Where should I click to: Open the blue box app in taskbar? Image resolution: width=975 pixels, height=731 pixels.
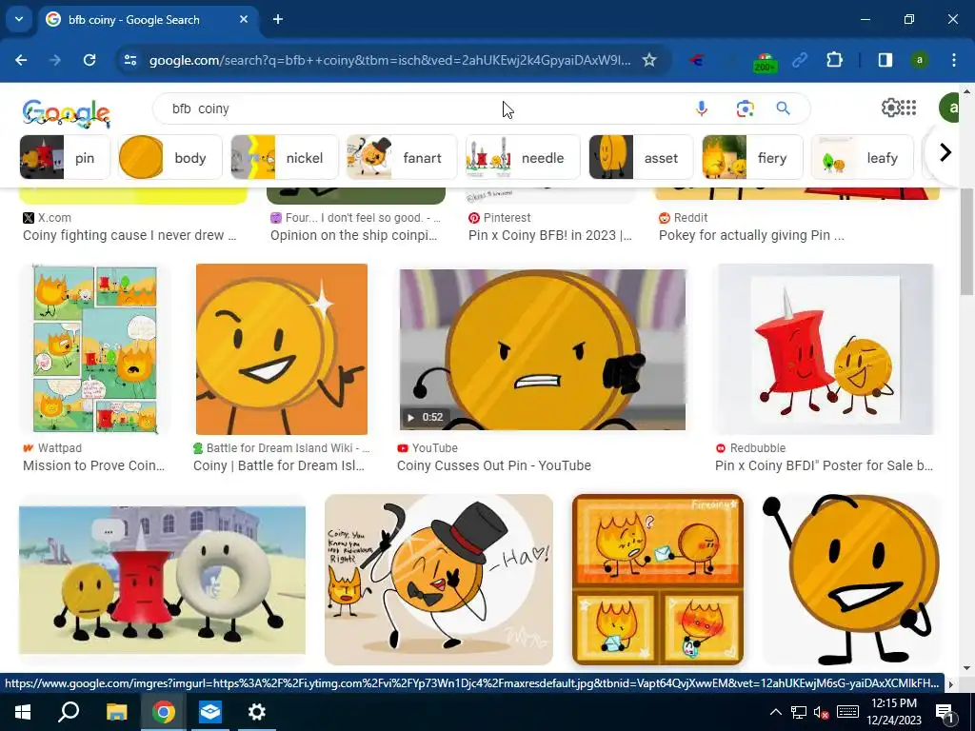[210, 712]
